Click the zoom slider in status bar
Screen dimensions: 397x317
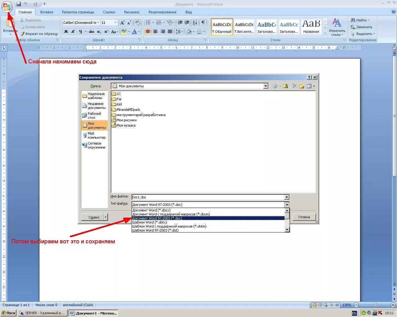[x=375, y=305]
